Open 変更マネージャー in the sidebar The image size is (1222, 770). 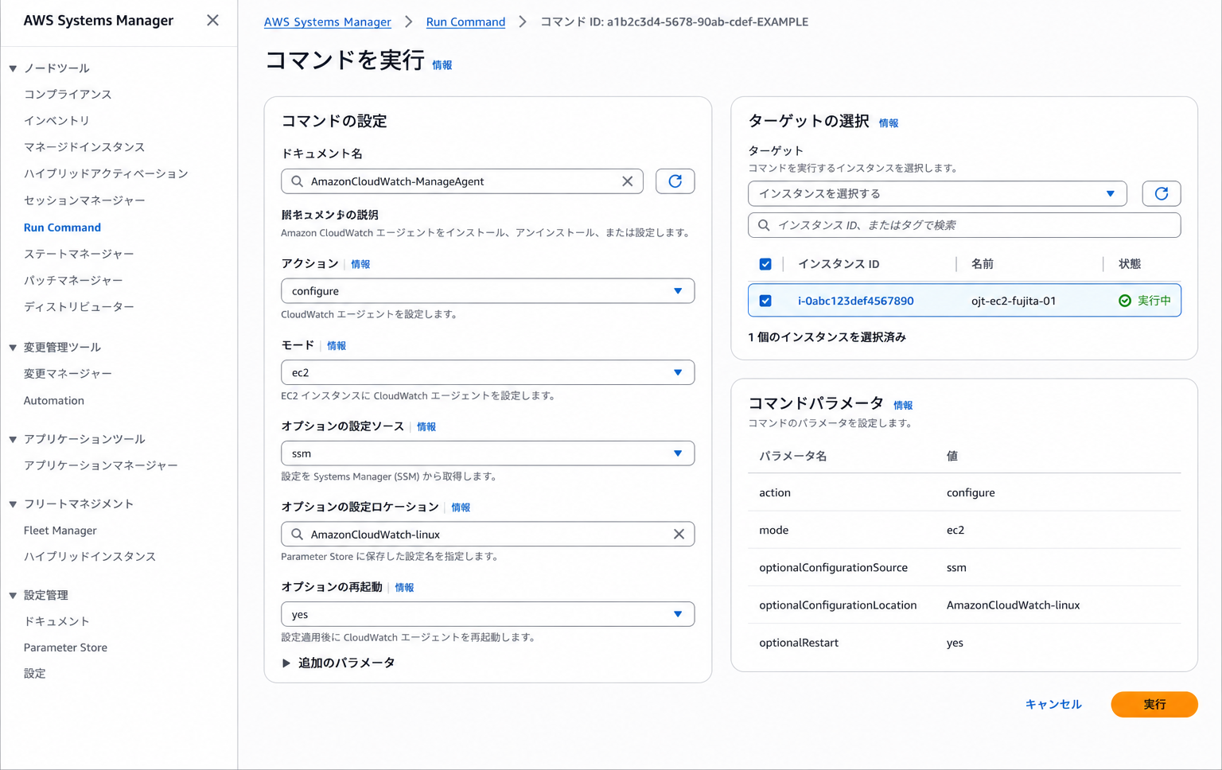point(68,374)
